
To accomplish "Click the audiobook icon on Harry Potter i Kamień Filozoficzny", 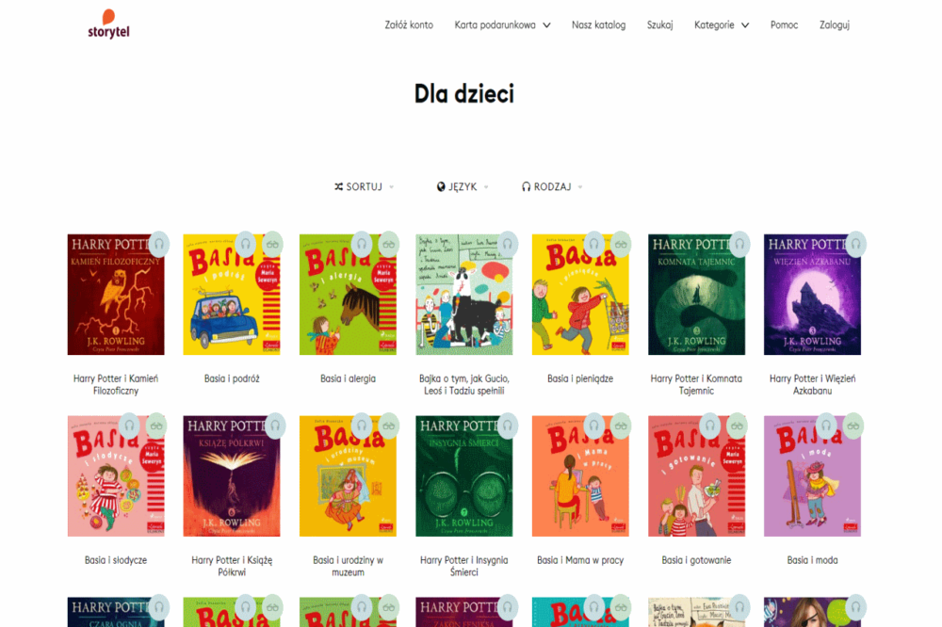I will point(158,245).
